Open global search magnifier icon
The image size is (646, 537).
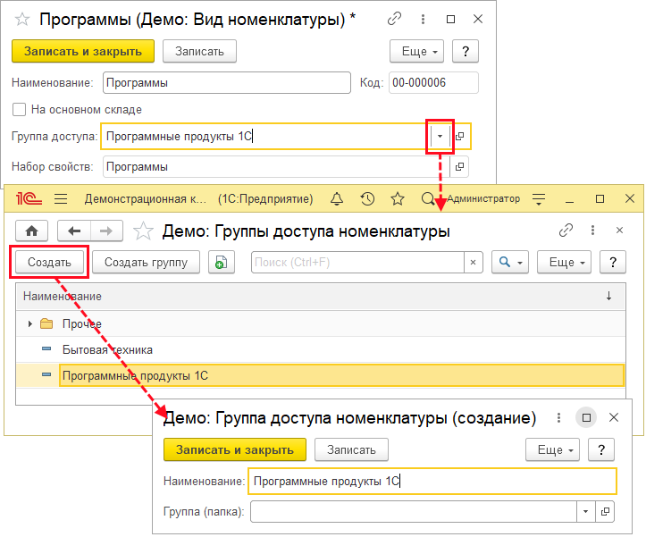pyautogui.click(x=428, y=199)
